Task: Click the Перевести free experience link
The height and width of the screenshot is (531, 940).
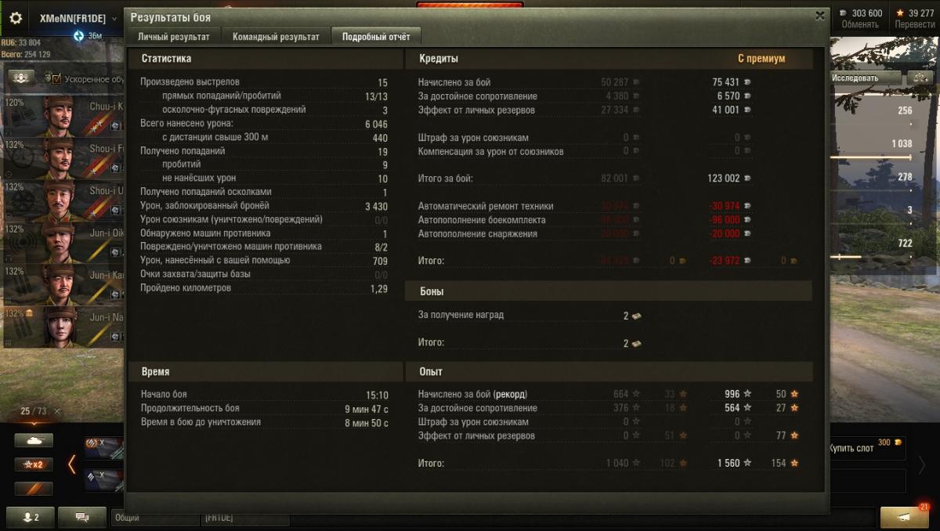Action: click(915, 24)
